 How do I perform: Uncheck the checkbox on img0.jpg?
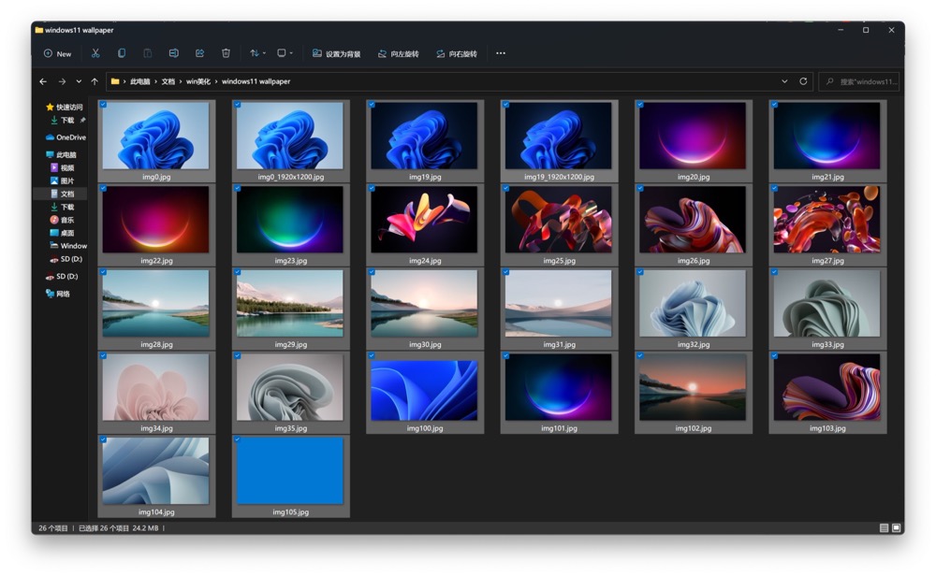(x=103, y=105)
